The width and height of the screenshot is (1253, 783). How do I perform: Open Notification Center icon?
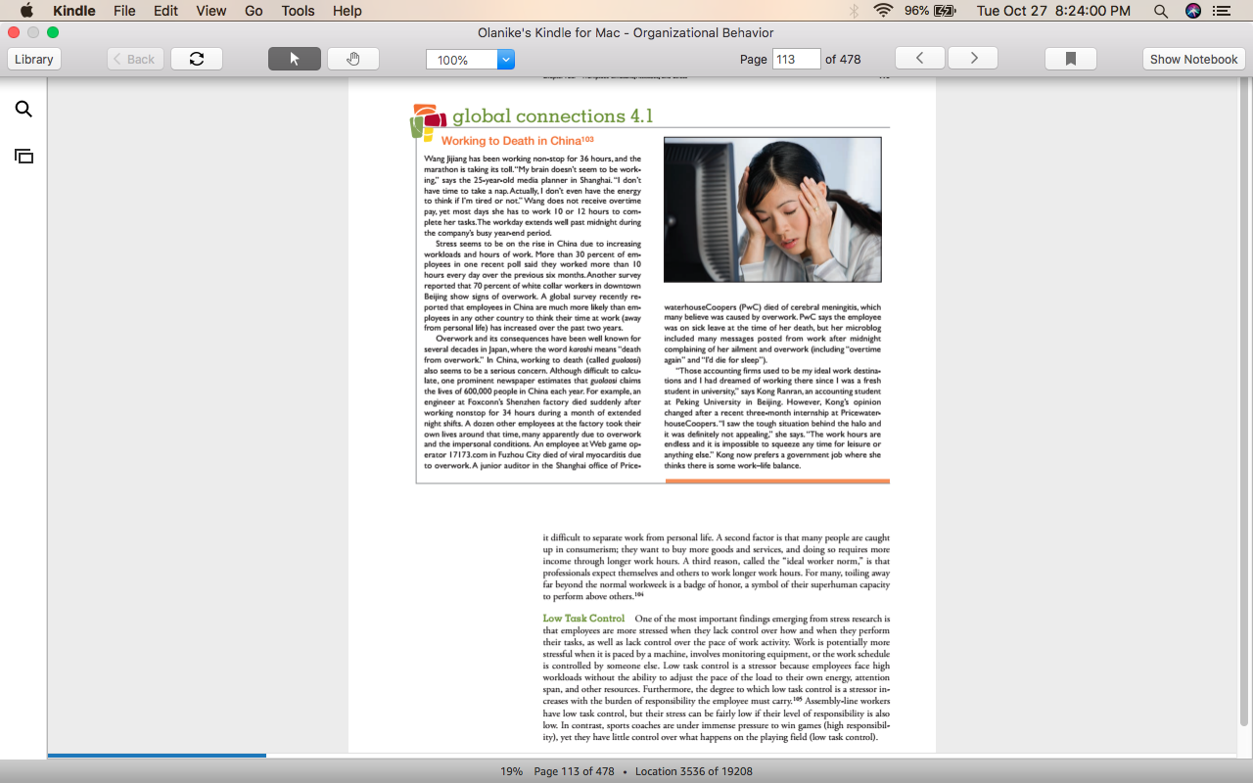pos(1223,11)
